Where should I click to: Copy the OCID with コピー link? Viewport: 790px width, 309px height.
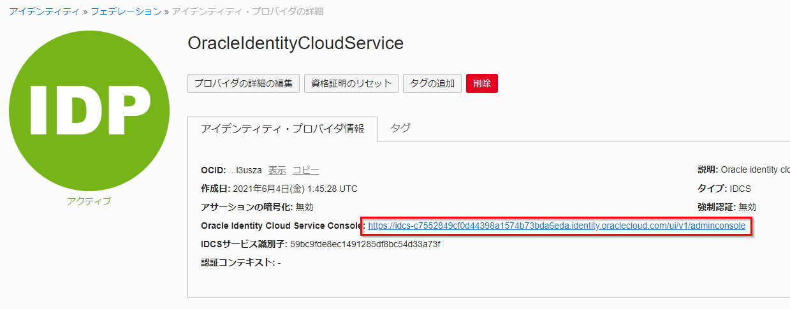coord(305,170)
